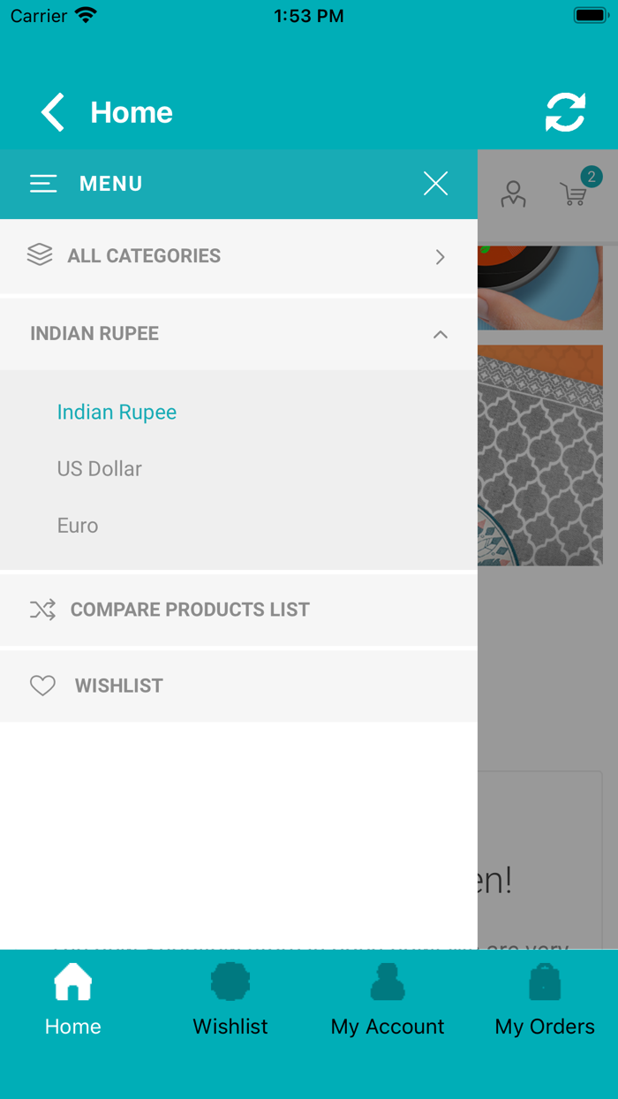Expand All Categories with the right chevron
The height and width of the screenshot is (1099, 618).
coord(441,257)
